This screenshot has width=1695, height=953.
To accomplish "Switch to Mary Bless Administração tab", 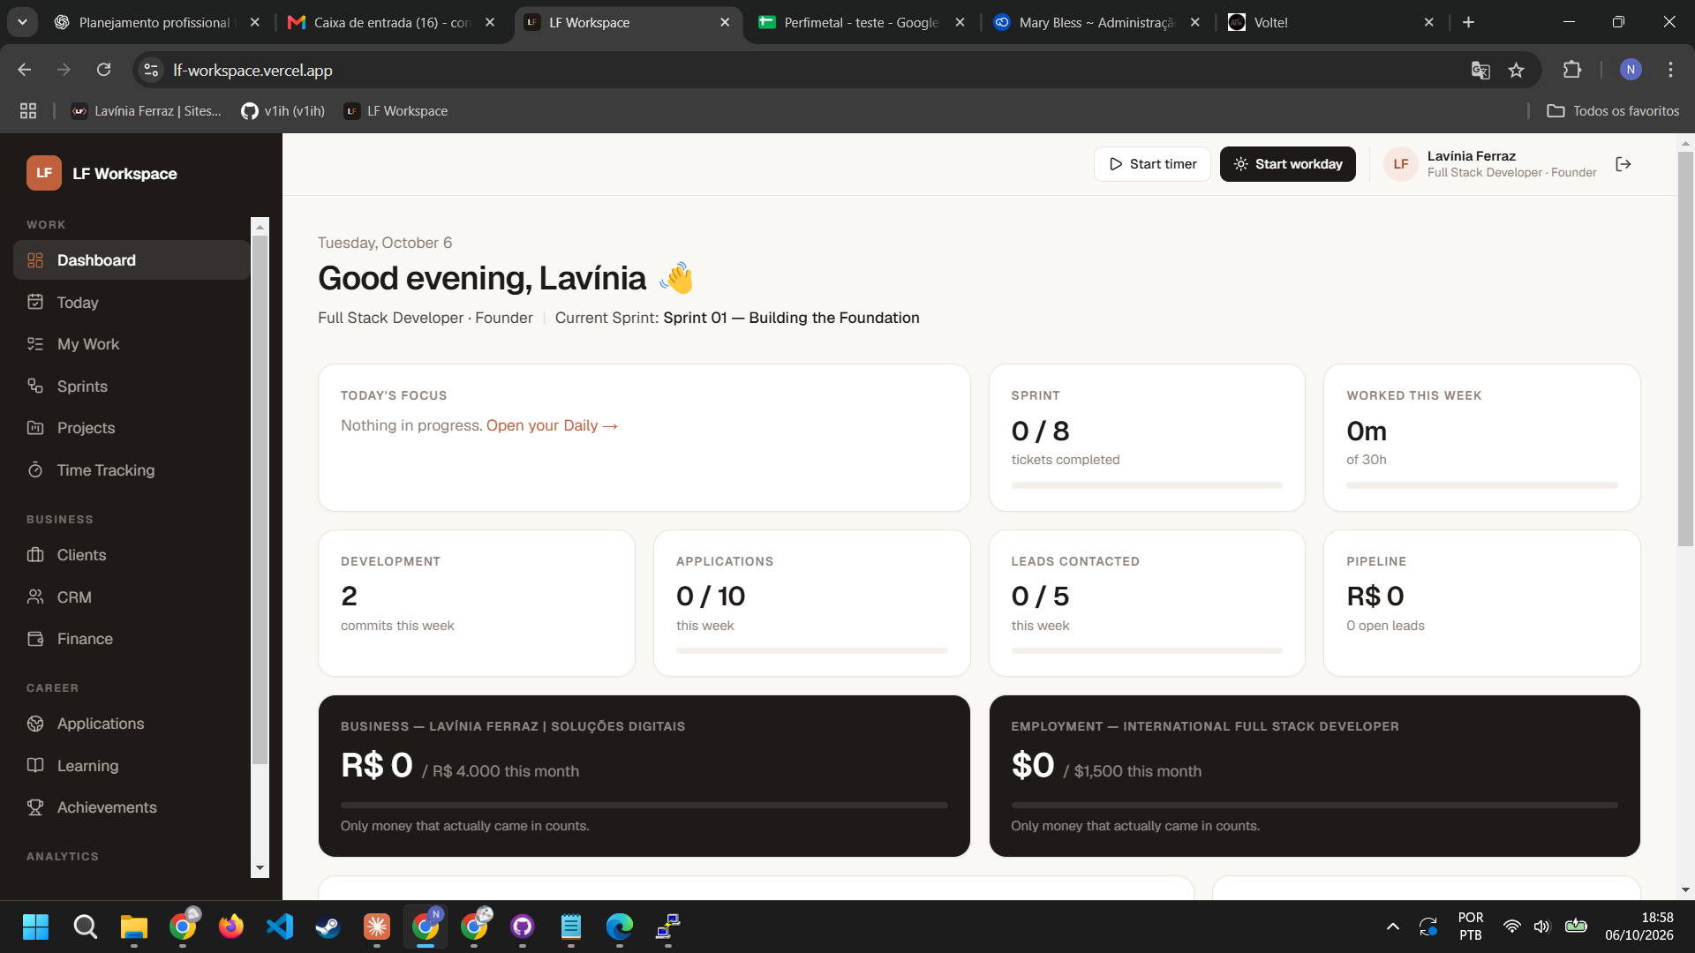I will point(1097,22).
